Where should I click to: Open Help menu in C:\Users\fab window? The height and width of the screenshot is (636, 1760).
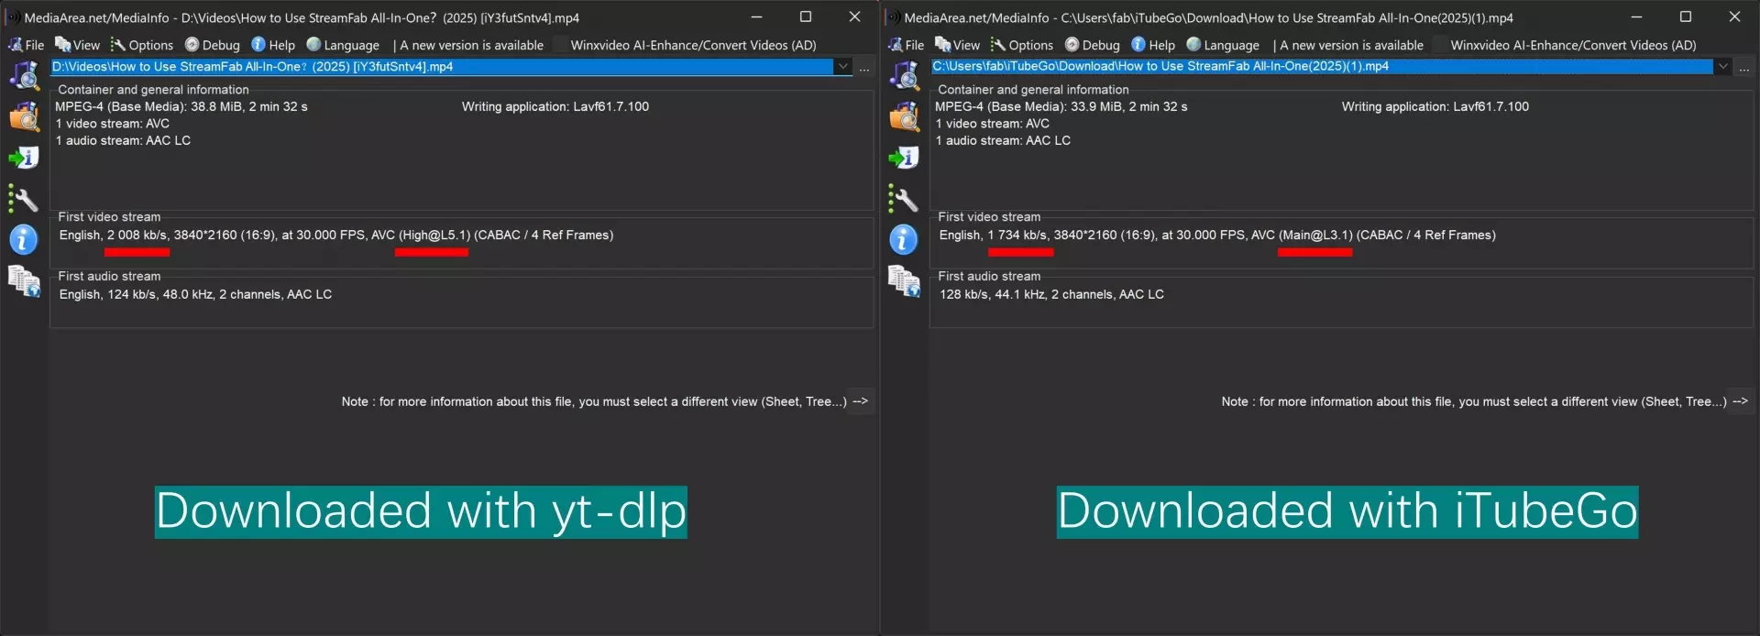(x=1153, y=45)
